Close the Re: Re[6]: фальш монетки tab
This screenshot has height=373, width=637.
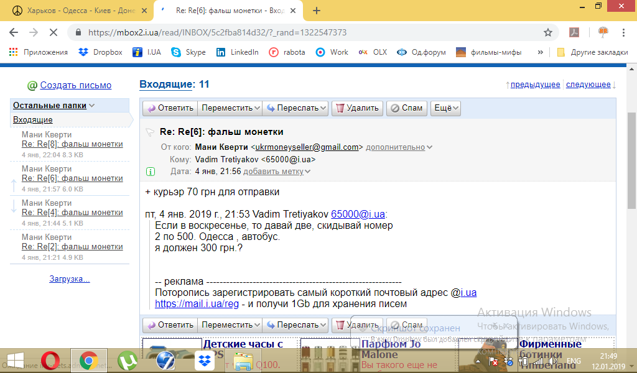[294, 11]
